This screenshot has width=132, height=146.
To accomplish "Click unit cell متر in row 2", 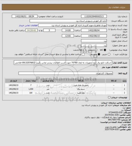I will (x=48, y=89).
